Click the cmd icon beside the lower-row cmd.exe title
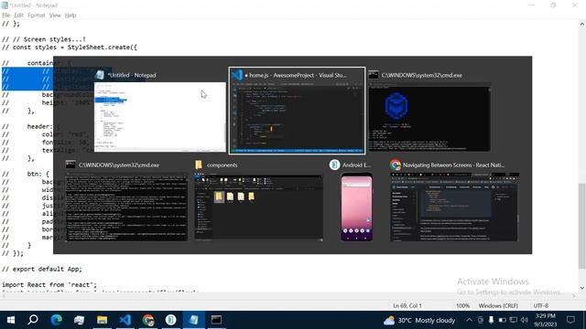 [x=71, y=164]
